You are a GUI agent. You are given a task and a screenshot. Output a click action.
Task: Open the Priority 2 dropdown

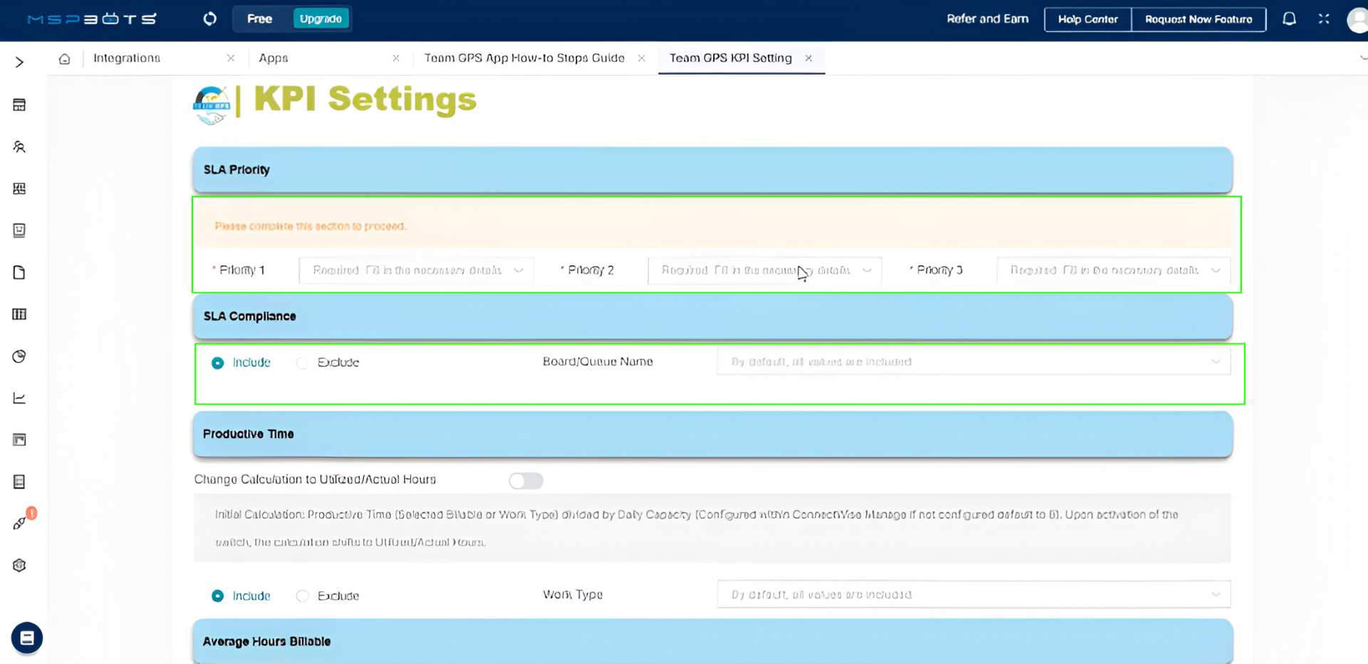click(x=765, y=271)
